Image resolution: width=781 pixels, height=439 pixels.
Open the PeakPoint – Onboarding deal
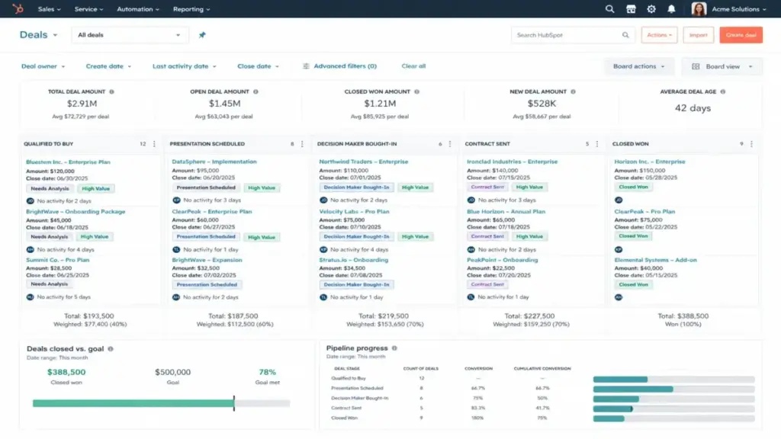pos(502,260)
